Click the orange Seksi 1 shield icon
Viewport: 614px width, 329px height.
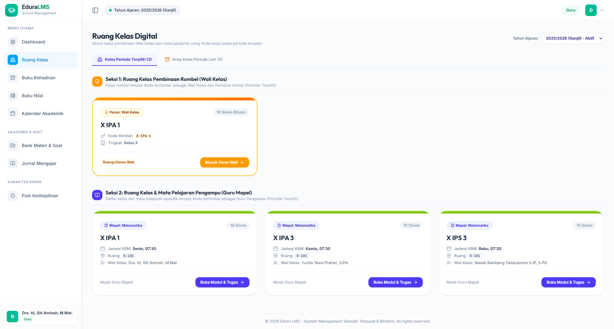pos(97,82)
